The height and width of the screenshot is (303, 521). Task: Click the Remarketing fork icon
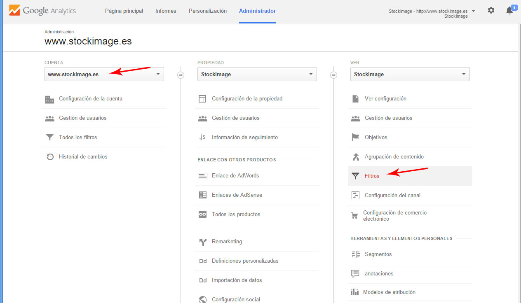(x=202, y=242)
